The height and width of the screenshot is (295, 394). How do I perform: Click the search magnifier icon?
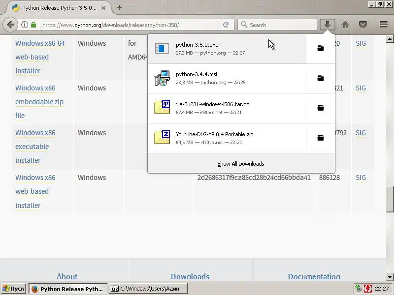click(244, 25)
